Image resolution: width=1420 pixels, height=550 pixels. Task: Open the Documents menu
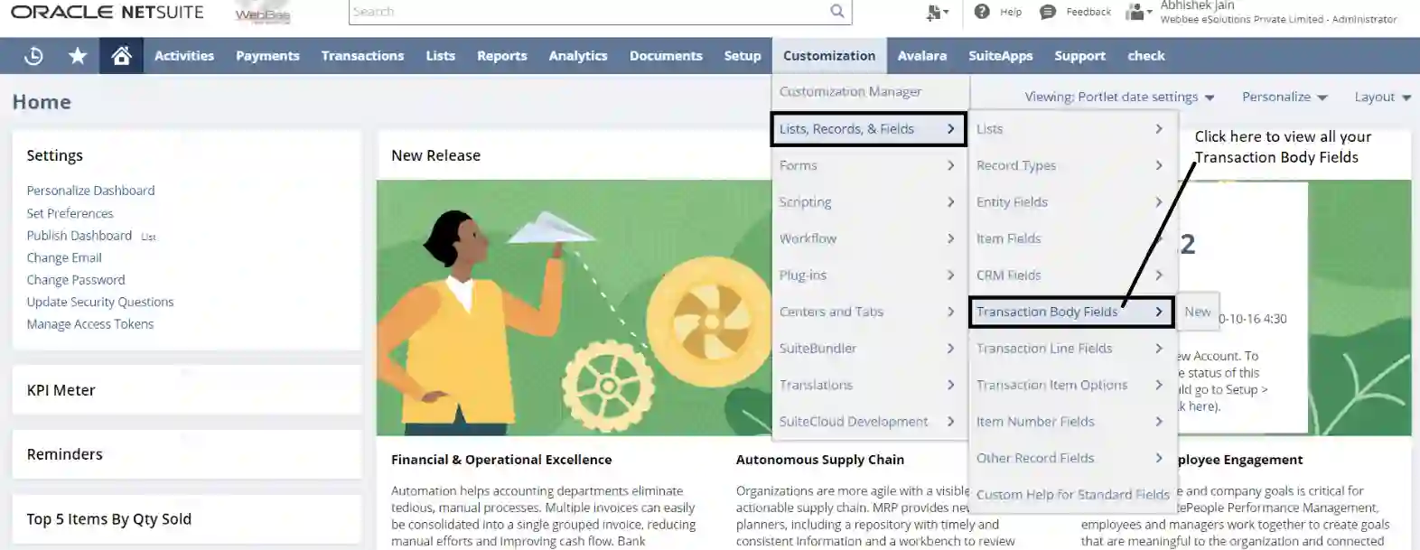(666, 56)
